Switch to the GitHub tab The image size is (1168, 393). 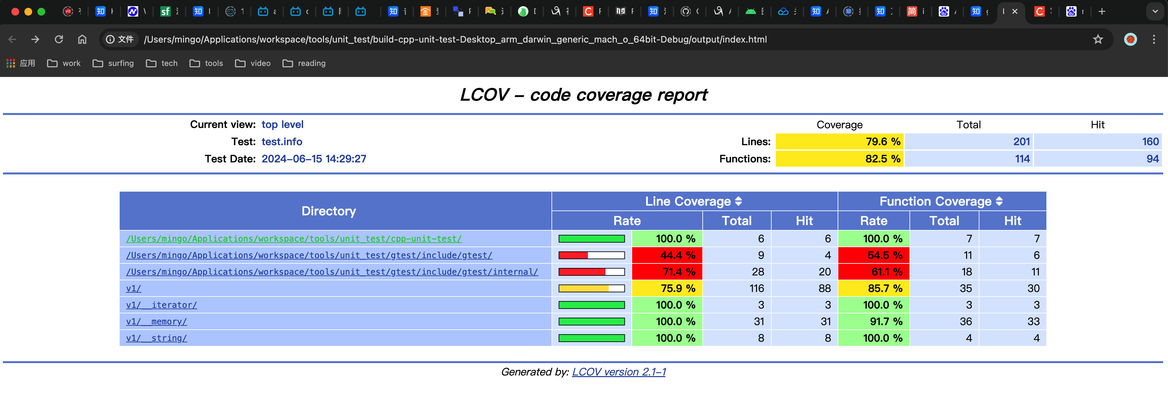(x=685, y=11)
